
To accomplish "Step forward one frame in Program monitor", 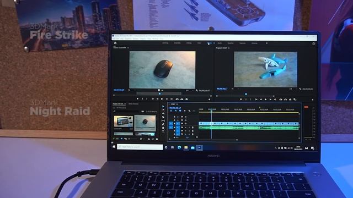I will tap(270, 99).
